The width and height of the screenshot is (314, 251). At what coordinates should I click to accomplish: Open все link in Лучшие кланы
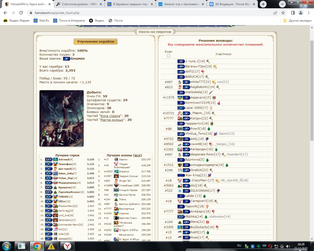[x=137, y=155]
